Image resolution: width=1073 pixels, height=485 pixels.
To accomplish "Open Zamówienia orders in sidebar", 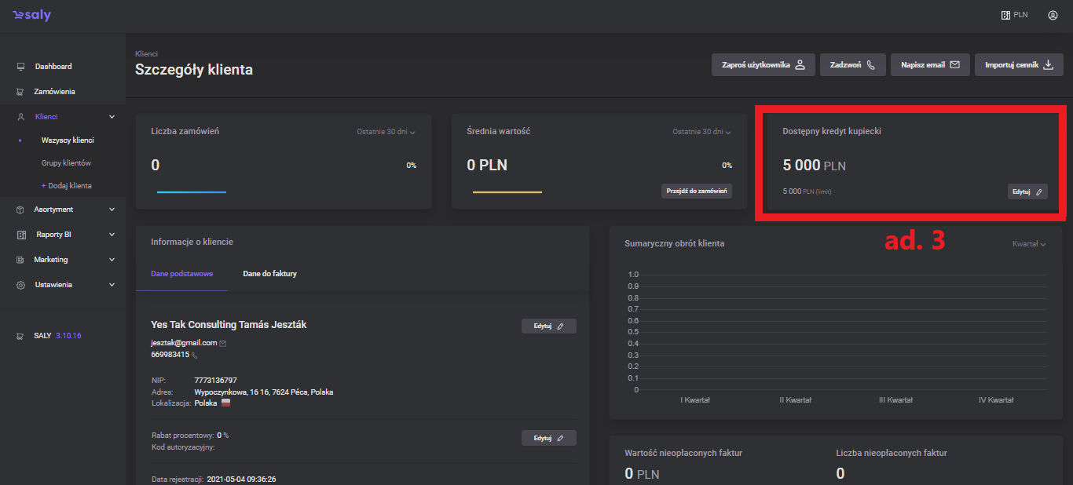I will pyautogui.click(x=54, y=92).
